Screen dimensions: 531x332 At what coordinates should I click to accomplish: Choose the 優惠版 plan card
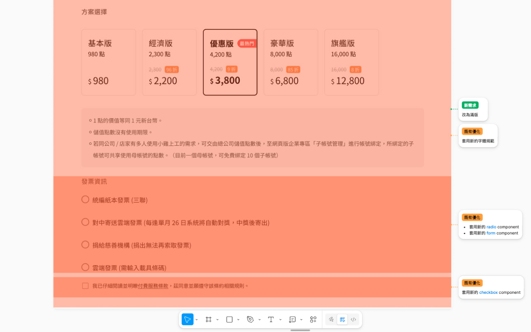coord(230,62)
